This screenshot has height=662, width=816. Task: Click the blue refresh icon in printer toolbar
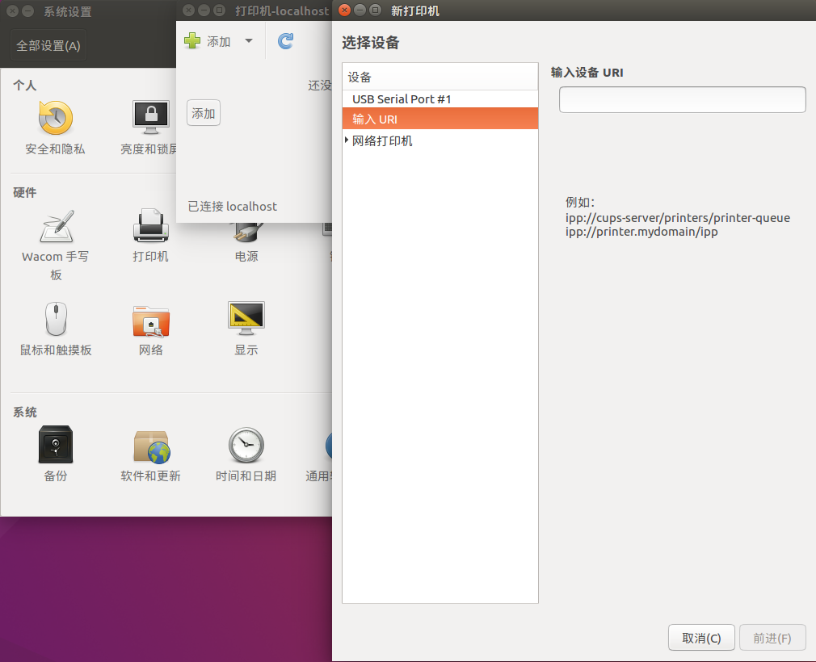coord(286,41)
